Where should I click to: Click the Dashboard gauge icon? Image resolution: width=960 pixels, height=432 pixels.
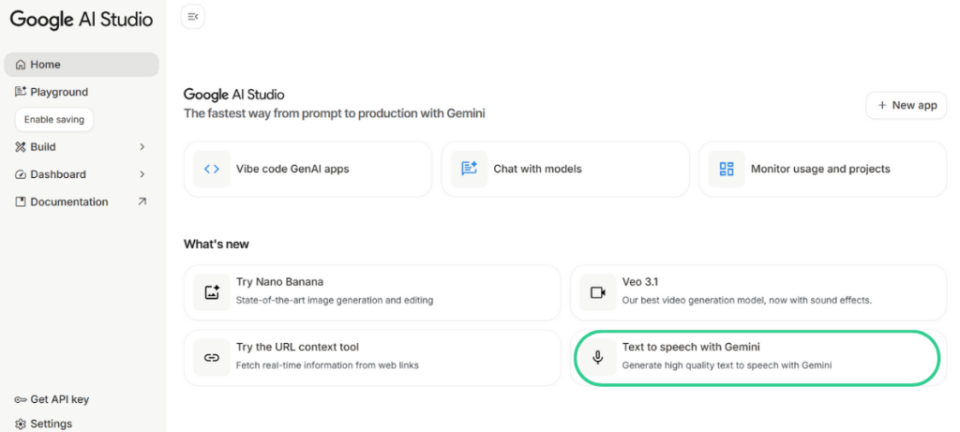click(x=21, y=174)
